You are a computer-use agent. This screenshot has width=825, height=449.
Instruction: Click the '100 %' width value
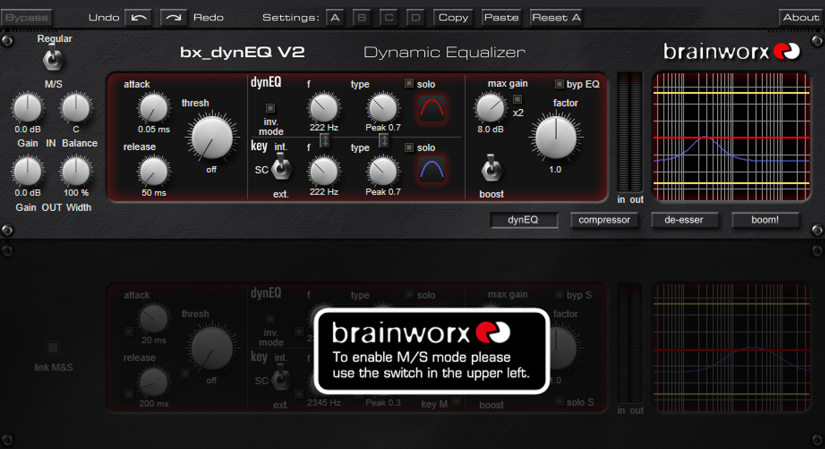pos(76,193)
